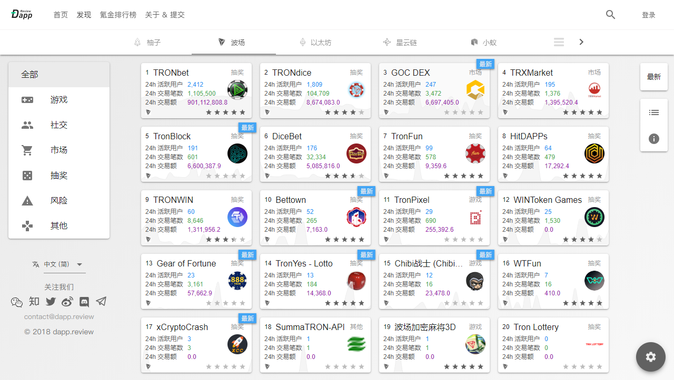Open the Weibo social icon
Image resolution: width=674 pixels, height=380 pixels.
67,302
